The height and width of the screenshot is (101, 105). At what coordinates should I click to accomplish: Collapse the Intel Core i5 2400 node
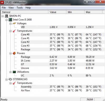point(7,20)
